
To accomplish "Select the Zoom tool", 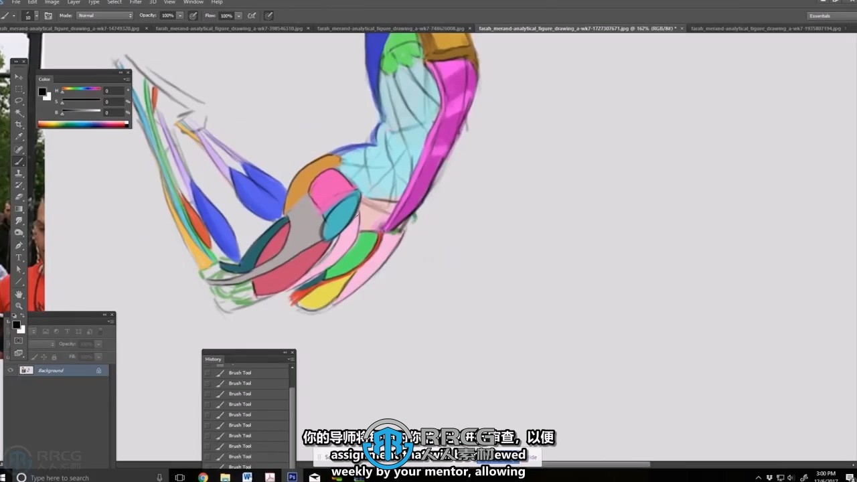I will pyautogui.click(x=19, y=306).
